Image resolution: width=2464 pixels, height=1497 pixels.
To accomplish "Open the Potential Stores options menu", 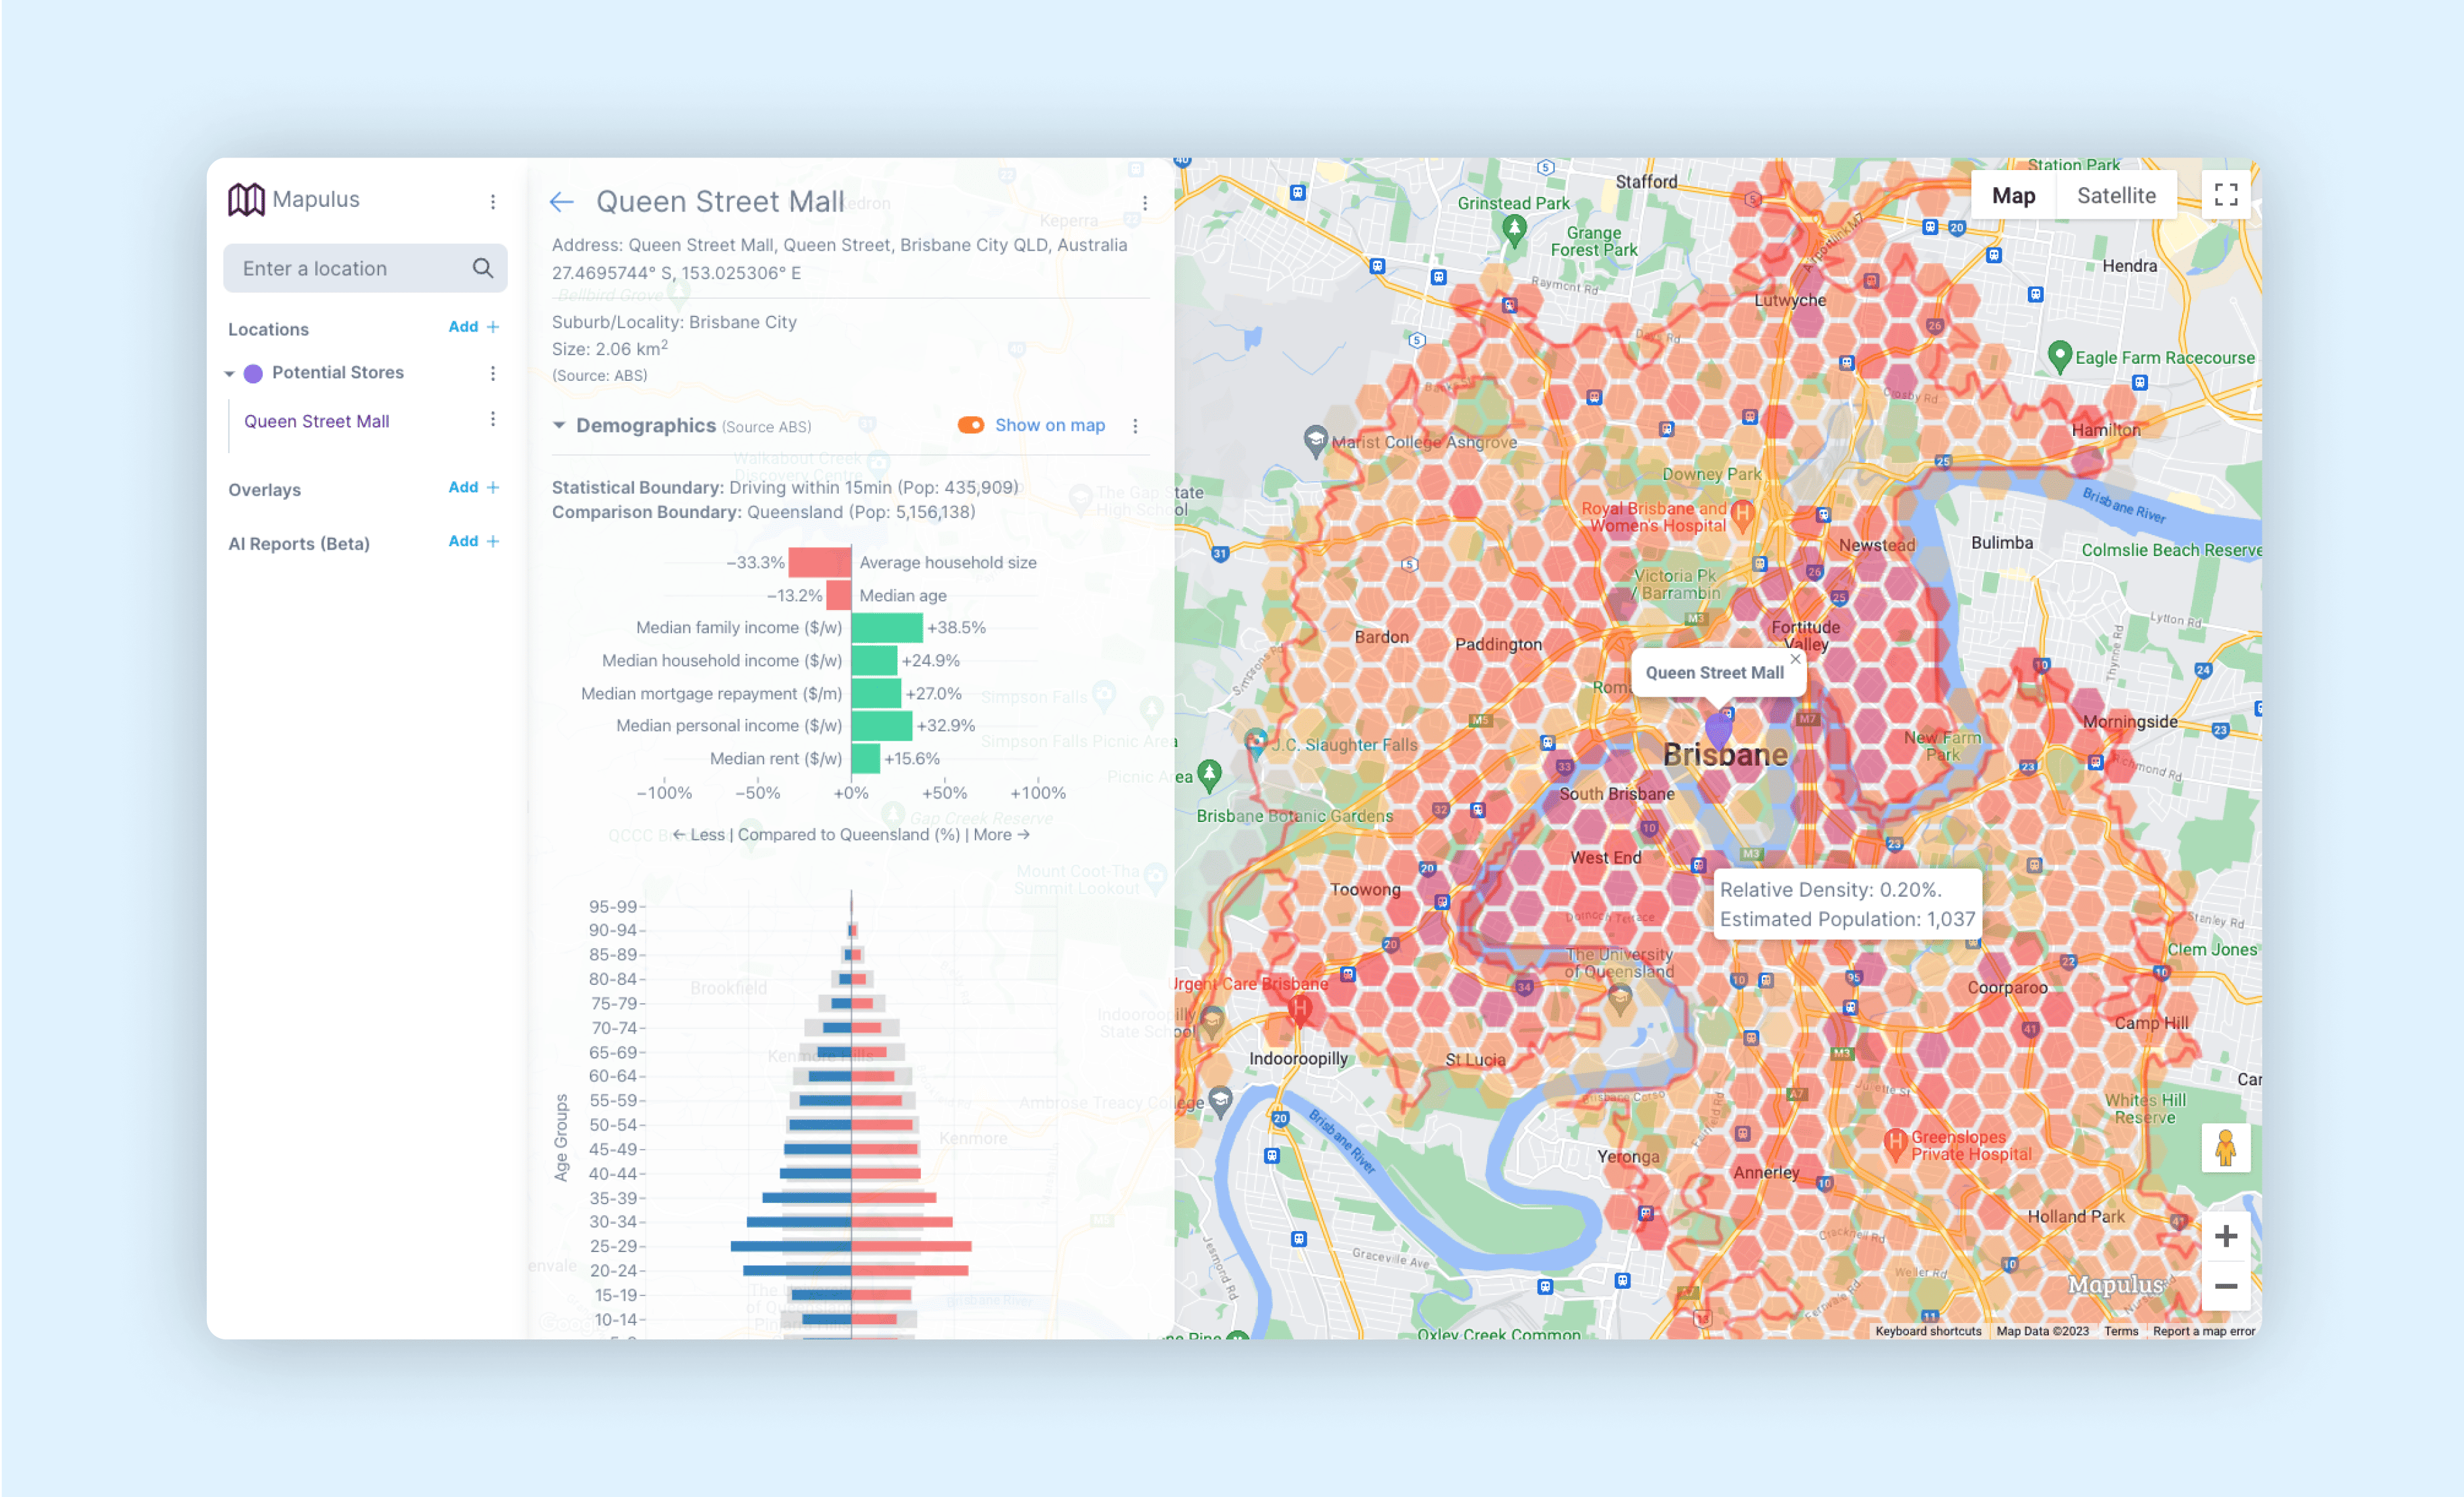I will [493, 373].
